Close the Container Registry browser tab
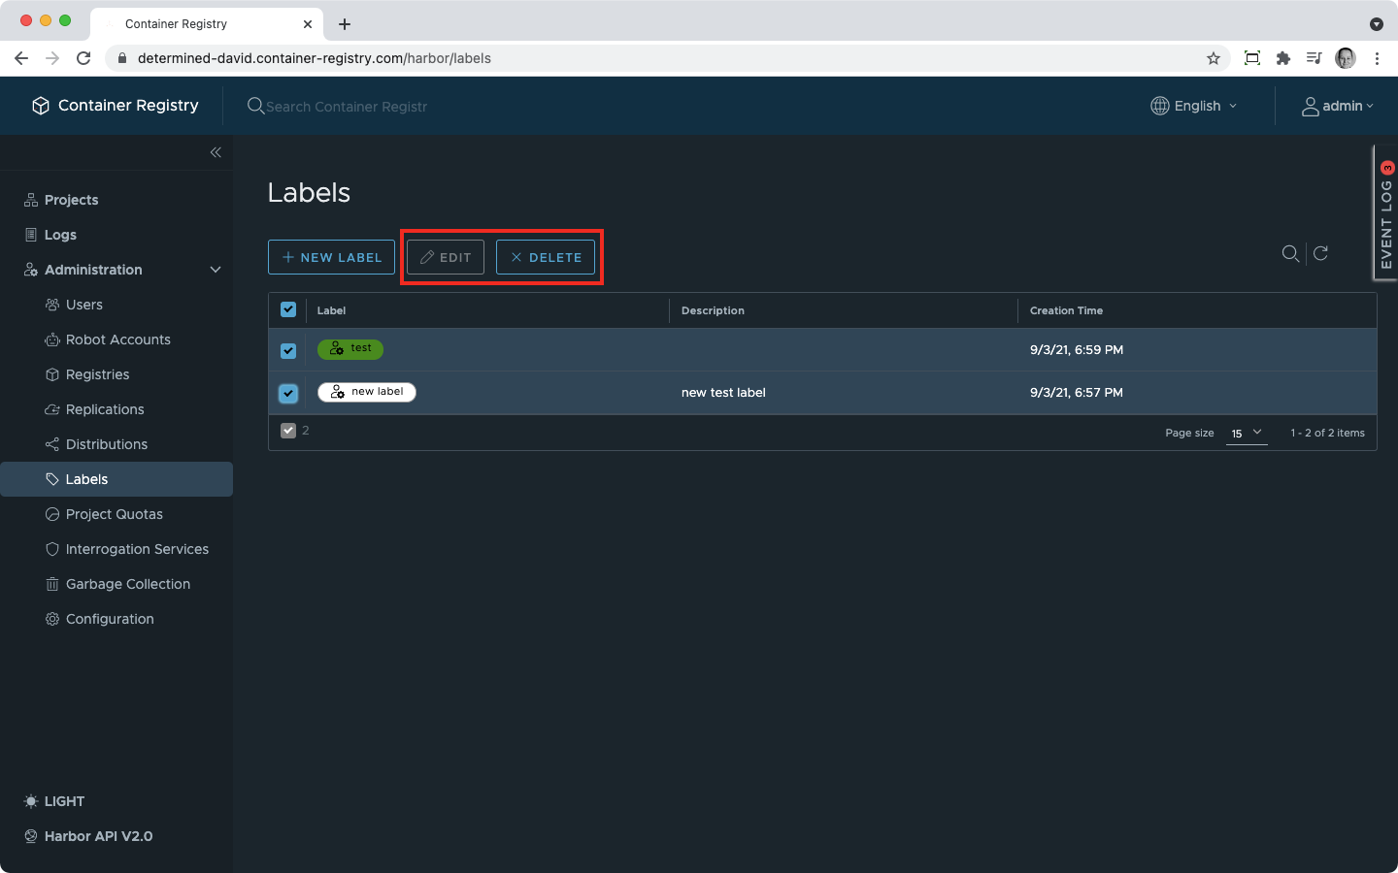The height and width of the screenshot is (873, 1398). 308,24
